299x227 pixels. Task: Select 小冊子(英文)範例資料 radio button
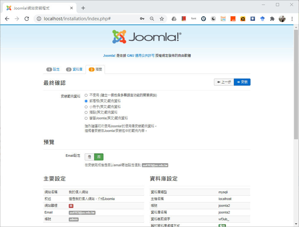coord(86,107)
